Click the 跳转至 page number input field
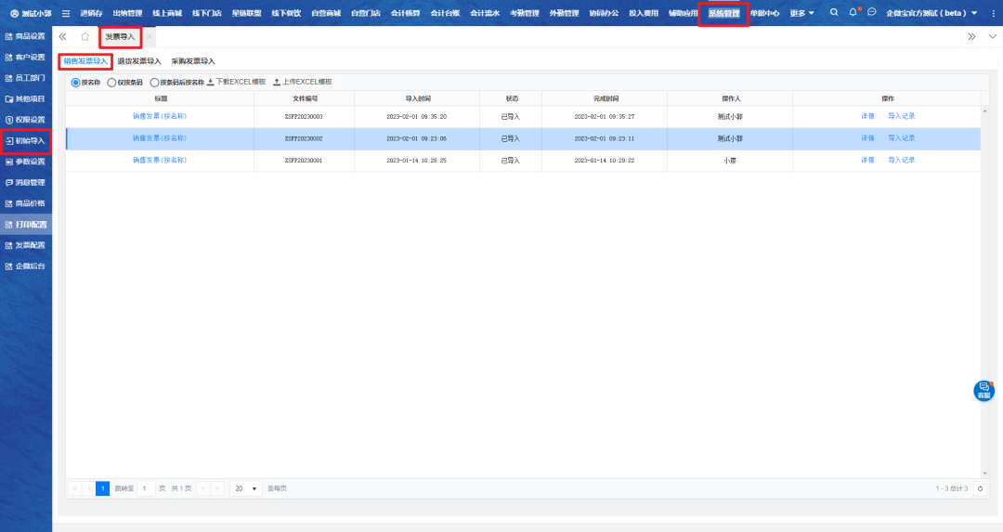This screenshot has height=532, width=1003. (x=146, y=488)
